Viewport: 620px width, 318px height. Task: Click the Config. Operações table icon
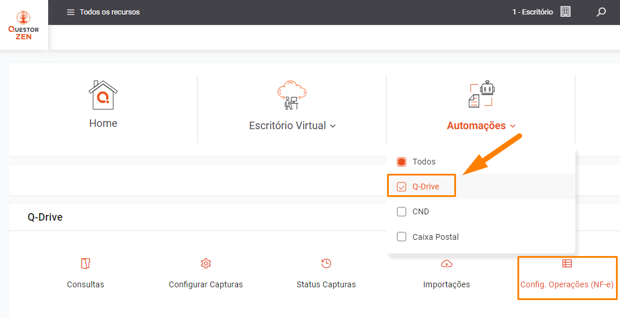click(x=567, y=264)
